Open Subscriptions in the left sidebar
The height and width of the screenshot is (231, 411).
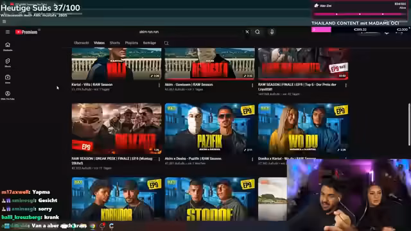pyautogui.click(x=8, y=79)
